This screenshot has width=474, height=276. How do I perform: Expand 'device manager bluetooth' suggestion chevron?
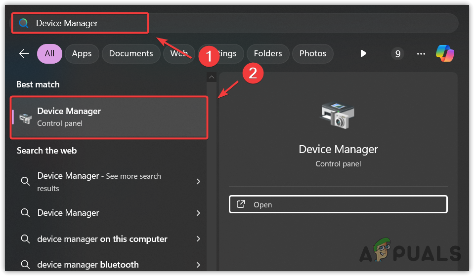click(198, 265)
